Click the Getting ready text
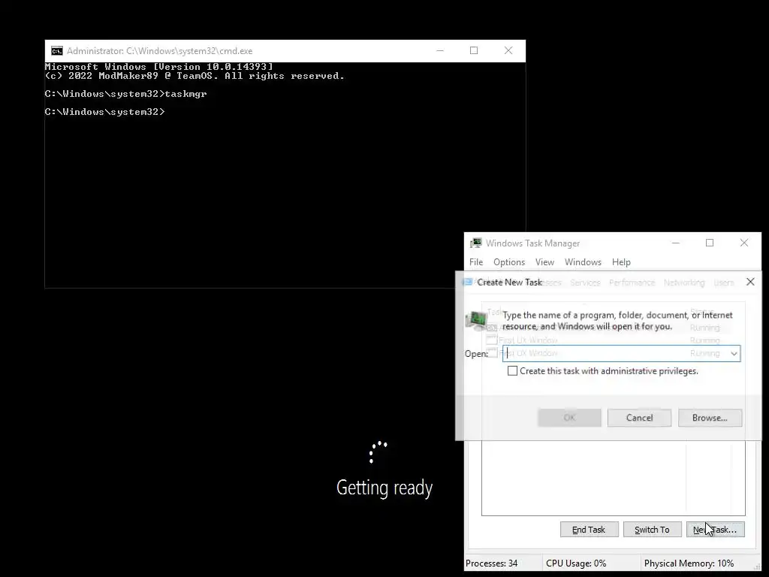The image size is (769, 577). 384,488
